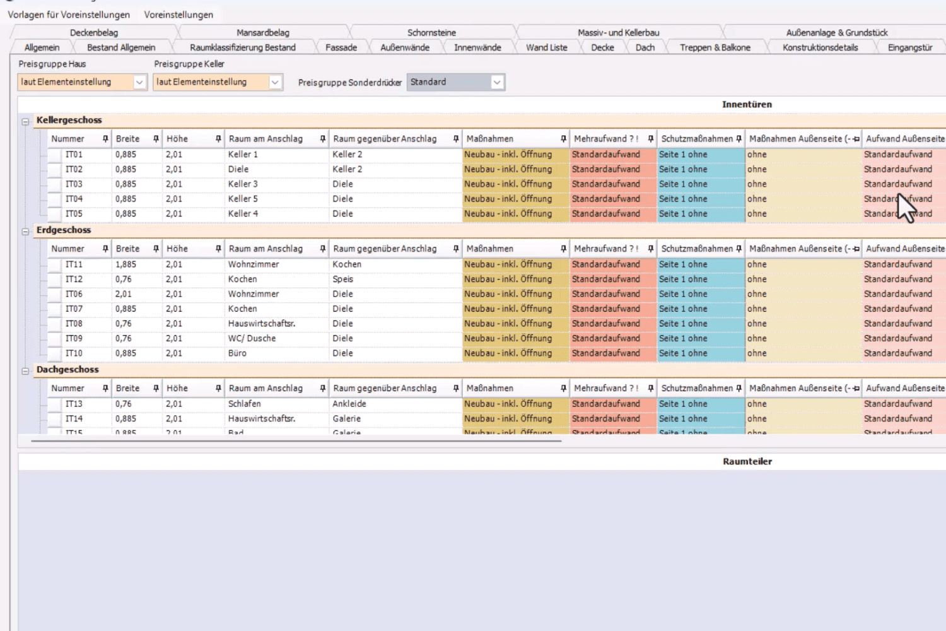Pin the Nummer column in Kellergeschoss table

(105, 139)
